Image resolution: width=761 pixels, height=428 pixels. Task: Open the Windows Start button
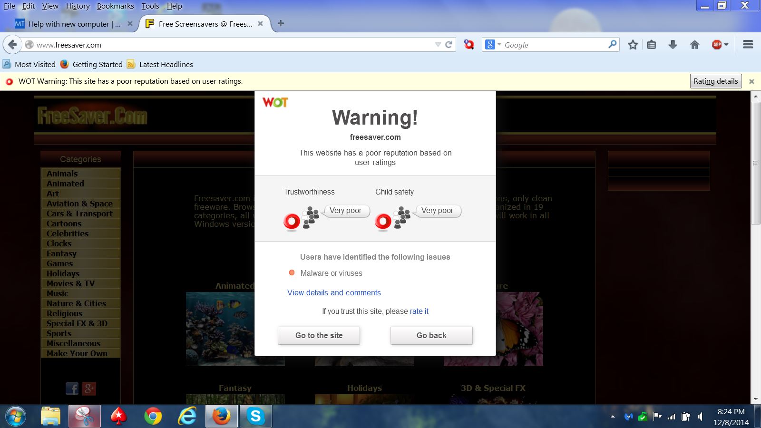click(15, 417)
